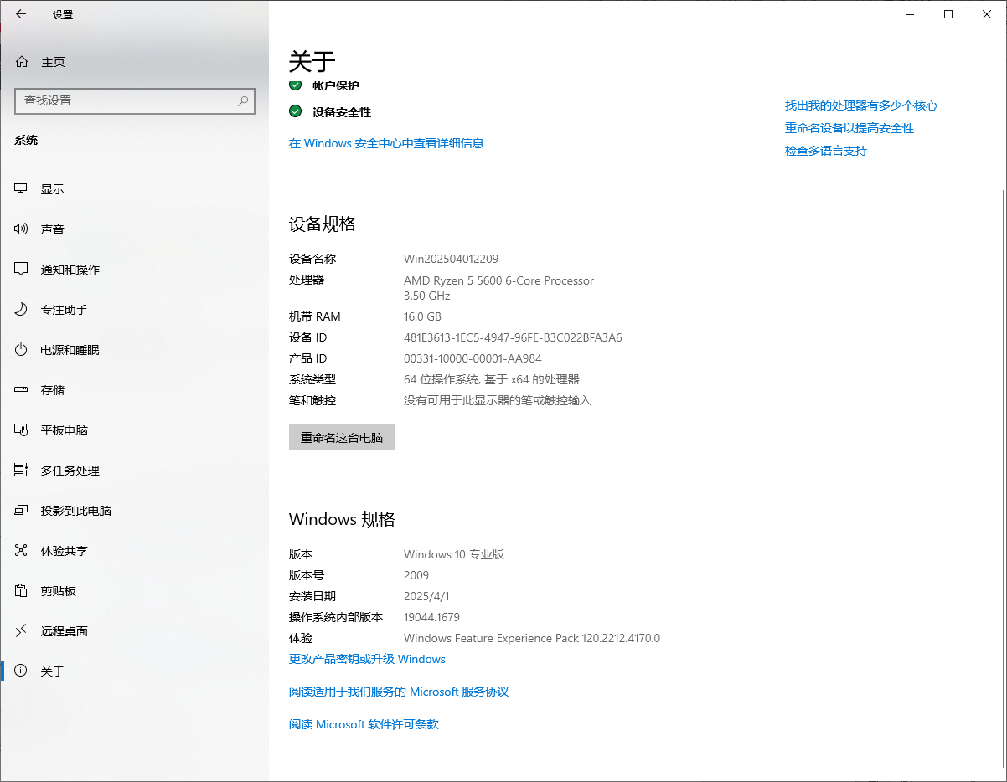Click the back arrow in Settings header
Image resolution: width=1007 pixels, height=782 pixels.
click(x=21, y=14)
